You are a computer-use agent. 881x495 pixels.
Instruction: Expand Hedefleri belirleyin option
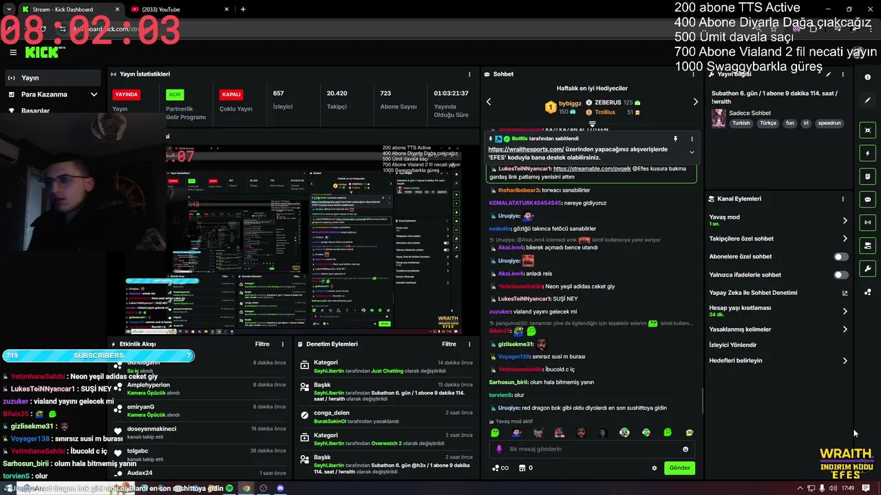(845, 361)
